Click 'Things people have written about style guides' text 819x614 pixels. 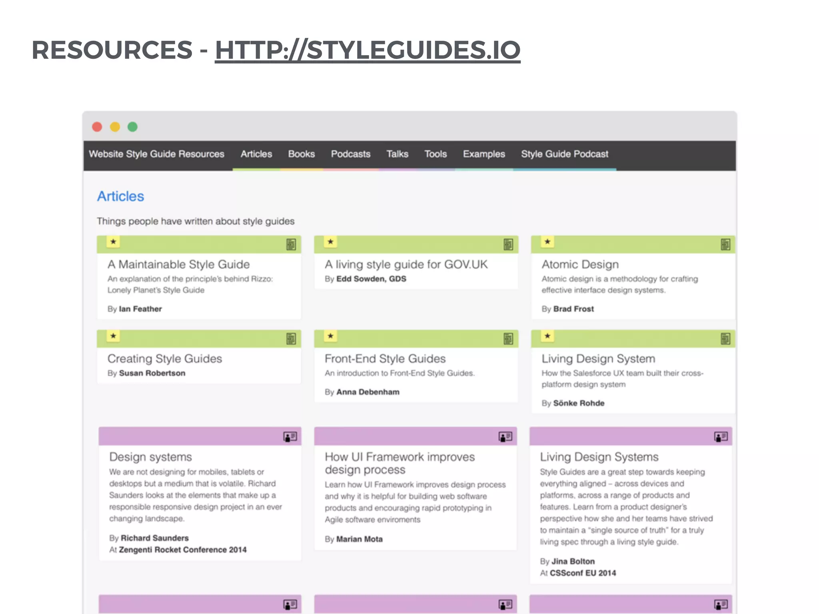point(196,221)
